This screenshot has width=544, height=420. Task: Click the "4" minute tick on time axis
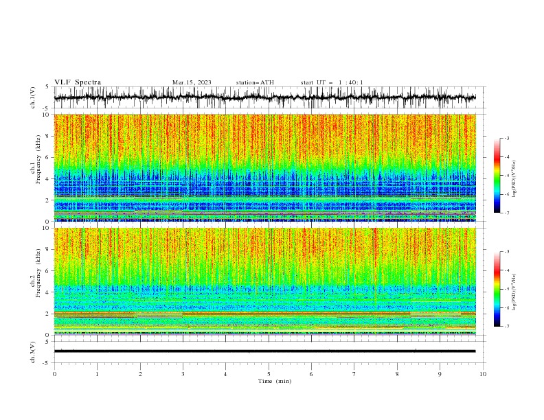pyautogui.click(x=225, y=374)
